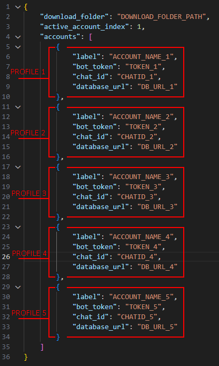The width and height of the screenshot is (219, 366).
Task: Click the "database_url" key on line 33
Action: click(x=101, y=327)
